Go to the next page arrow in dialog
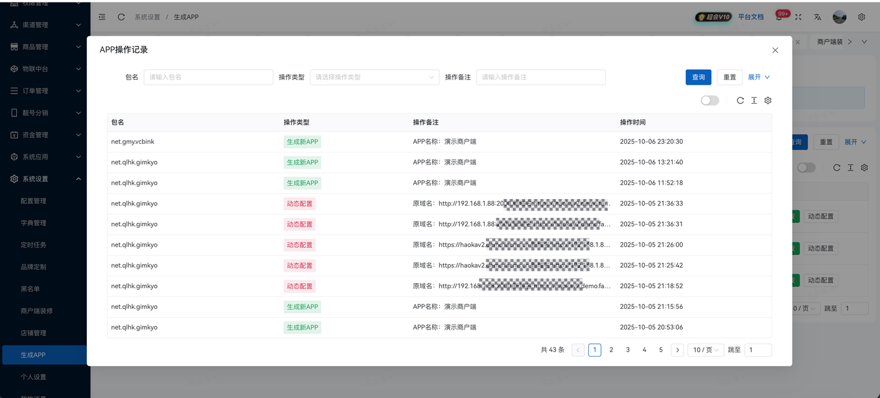Viewport: 880px width, 398px height. tap(677, 350)
